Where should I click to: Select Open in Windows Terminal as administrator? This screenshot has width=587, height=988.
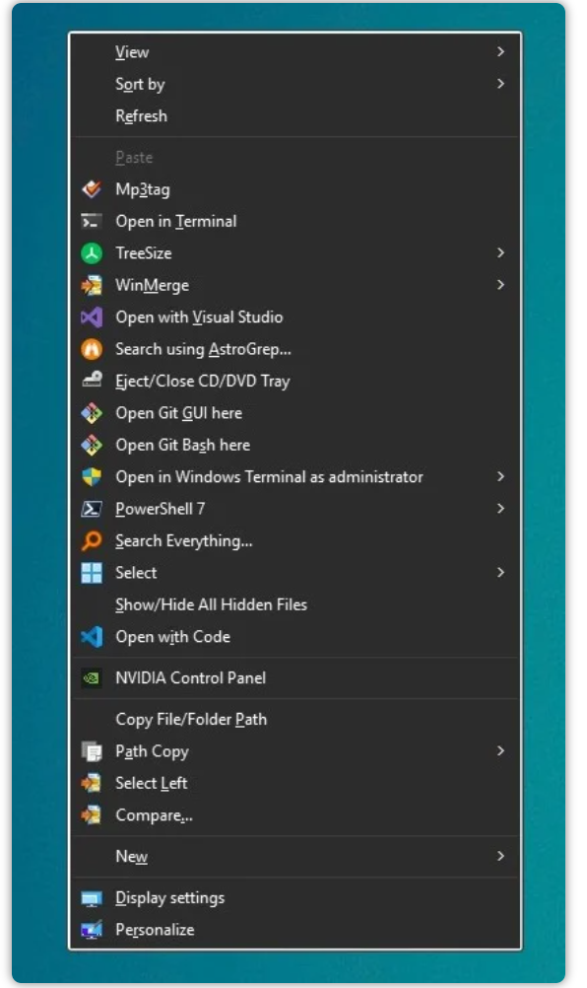[269, 477]
